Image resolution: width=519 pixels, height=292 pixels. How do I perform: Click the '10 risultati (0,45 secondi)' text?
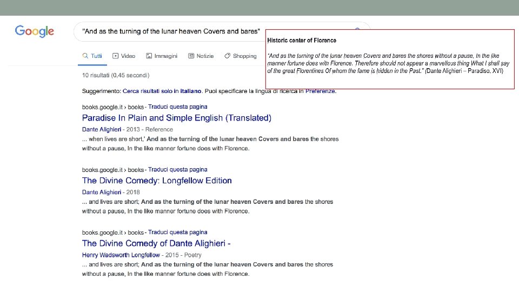[x=116, y=76]
